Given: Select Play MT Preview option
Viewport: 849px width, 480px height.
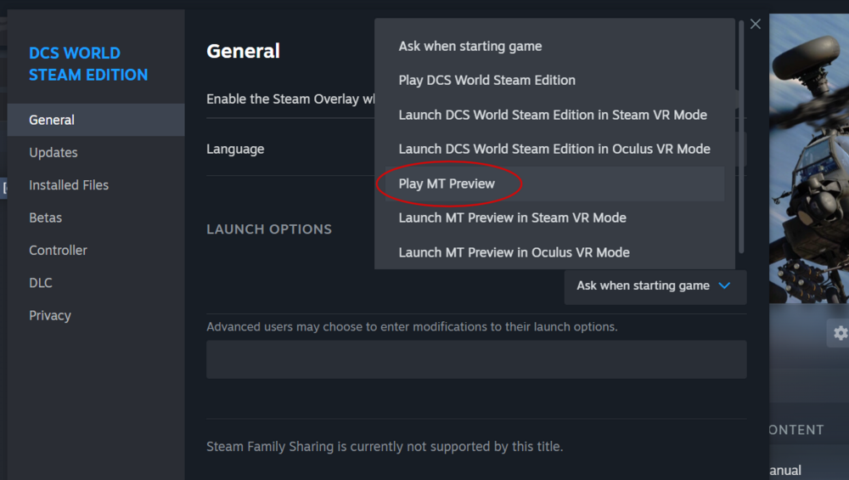Looking at the screenshot, I should pos(447,184).
